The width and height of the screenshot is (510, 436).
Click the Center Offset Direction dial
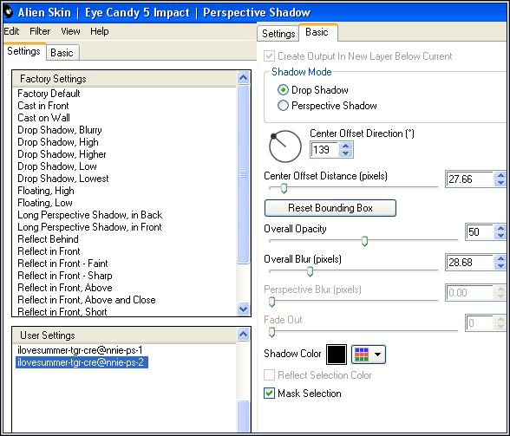[285, 146]
